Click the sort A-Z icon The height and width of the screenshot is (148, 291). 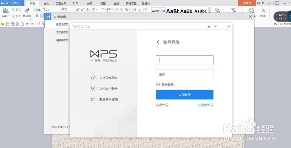(134, 10)
